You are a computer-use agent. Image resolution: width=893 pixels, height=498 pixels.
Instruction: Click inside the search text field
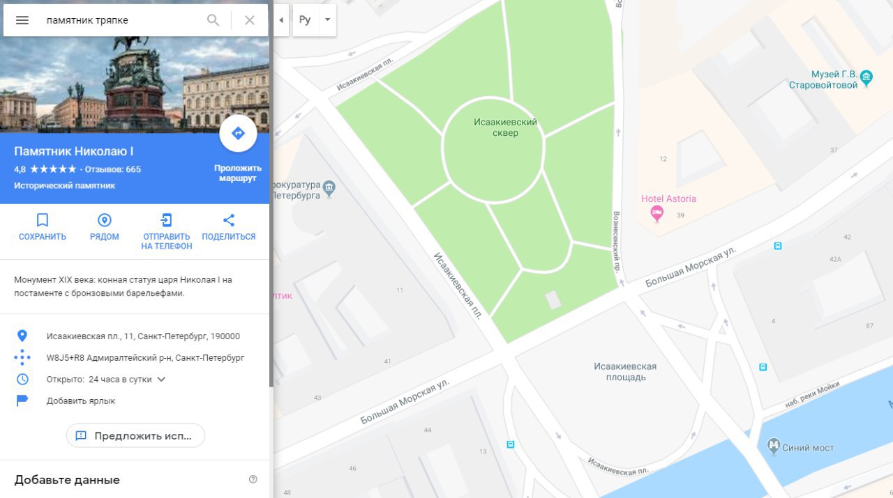coord(122,20)
